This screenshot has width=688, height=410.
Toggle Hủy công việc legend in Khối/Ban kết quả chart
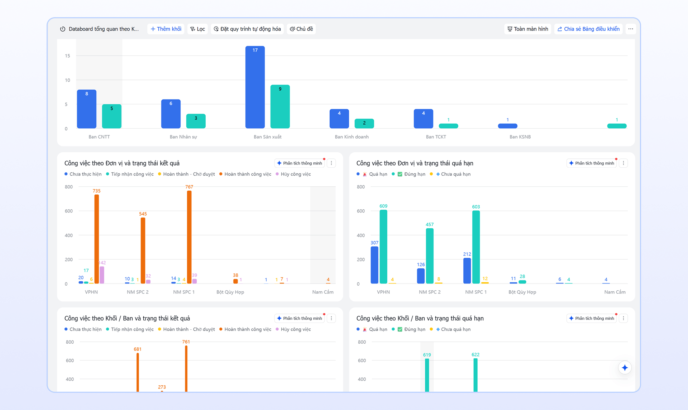pos(293,329)
